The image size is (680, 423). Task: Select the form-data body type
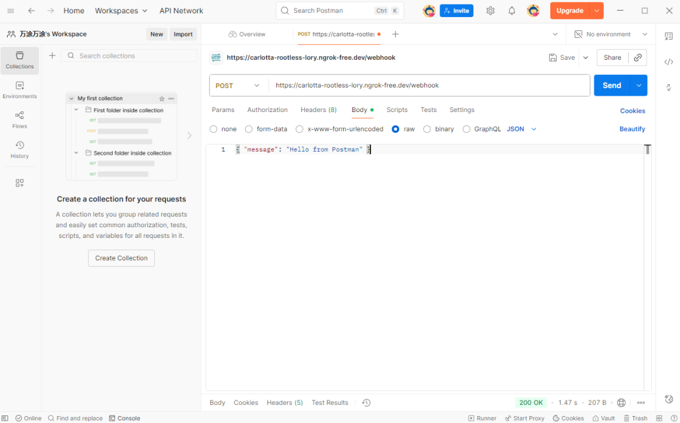(x=249, y=129)
